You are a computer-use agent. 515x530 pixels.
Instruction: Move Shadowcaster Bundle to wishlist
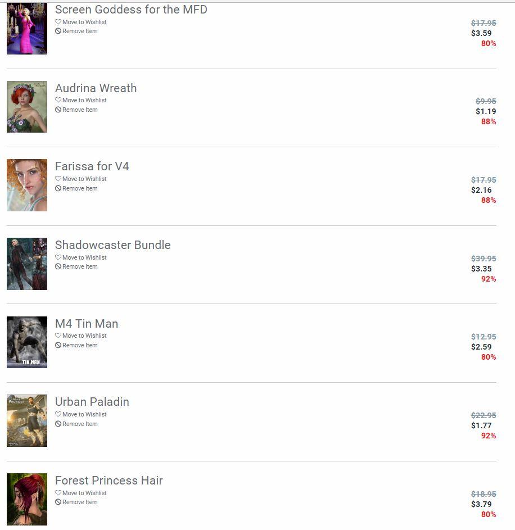[81, 257]
